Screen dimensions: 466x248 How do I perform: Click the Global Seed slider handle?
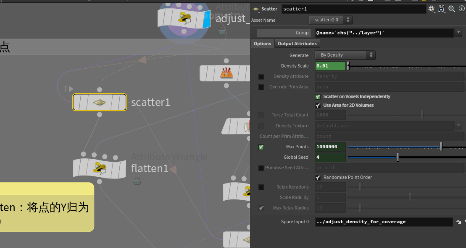coord(398,158)
